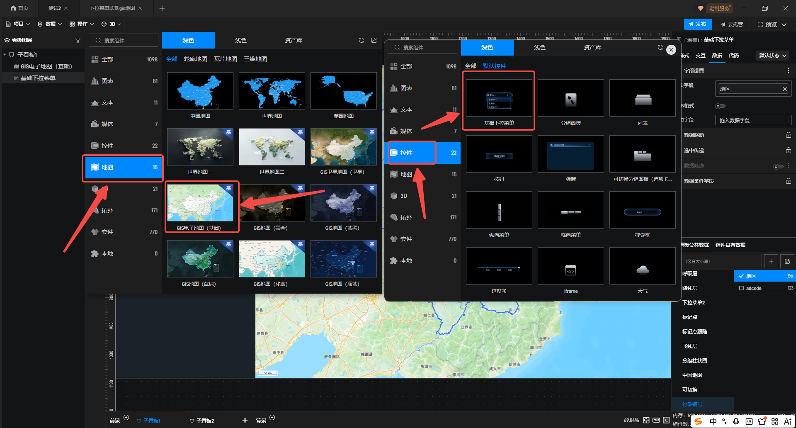This screenshot has height=428, width=796.
Task: Switch to the 浅色 tab in left panel
Action: click(x=240, y=40)
